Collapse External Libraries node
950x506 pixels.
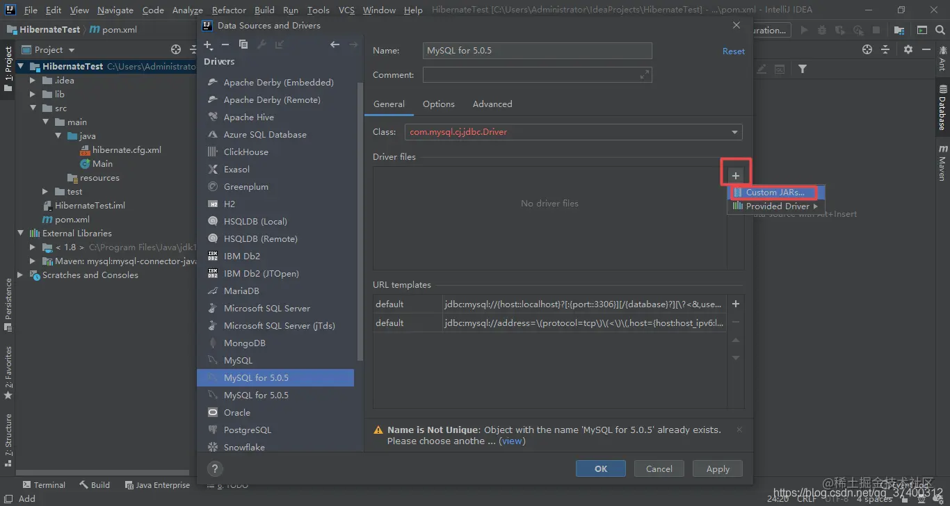[22, 234]
